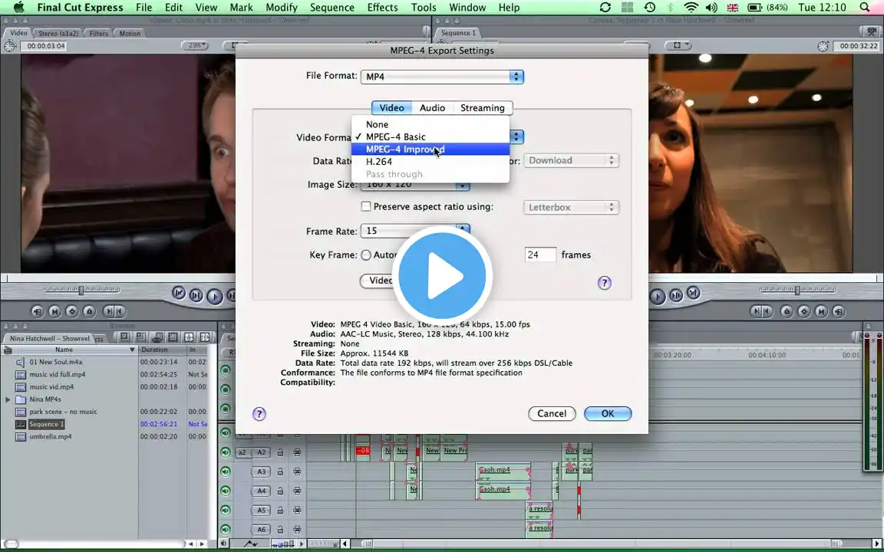This screenshot has height=552, width=884.
Task: Select umbrella.mp4 in Browser
Action: tap(51, 436)
